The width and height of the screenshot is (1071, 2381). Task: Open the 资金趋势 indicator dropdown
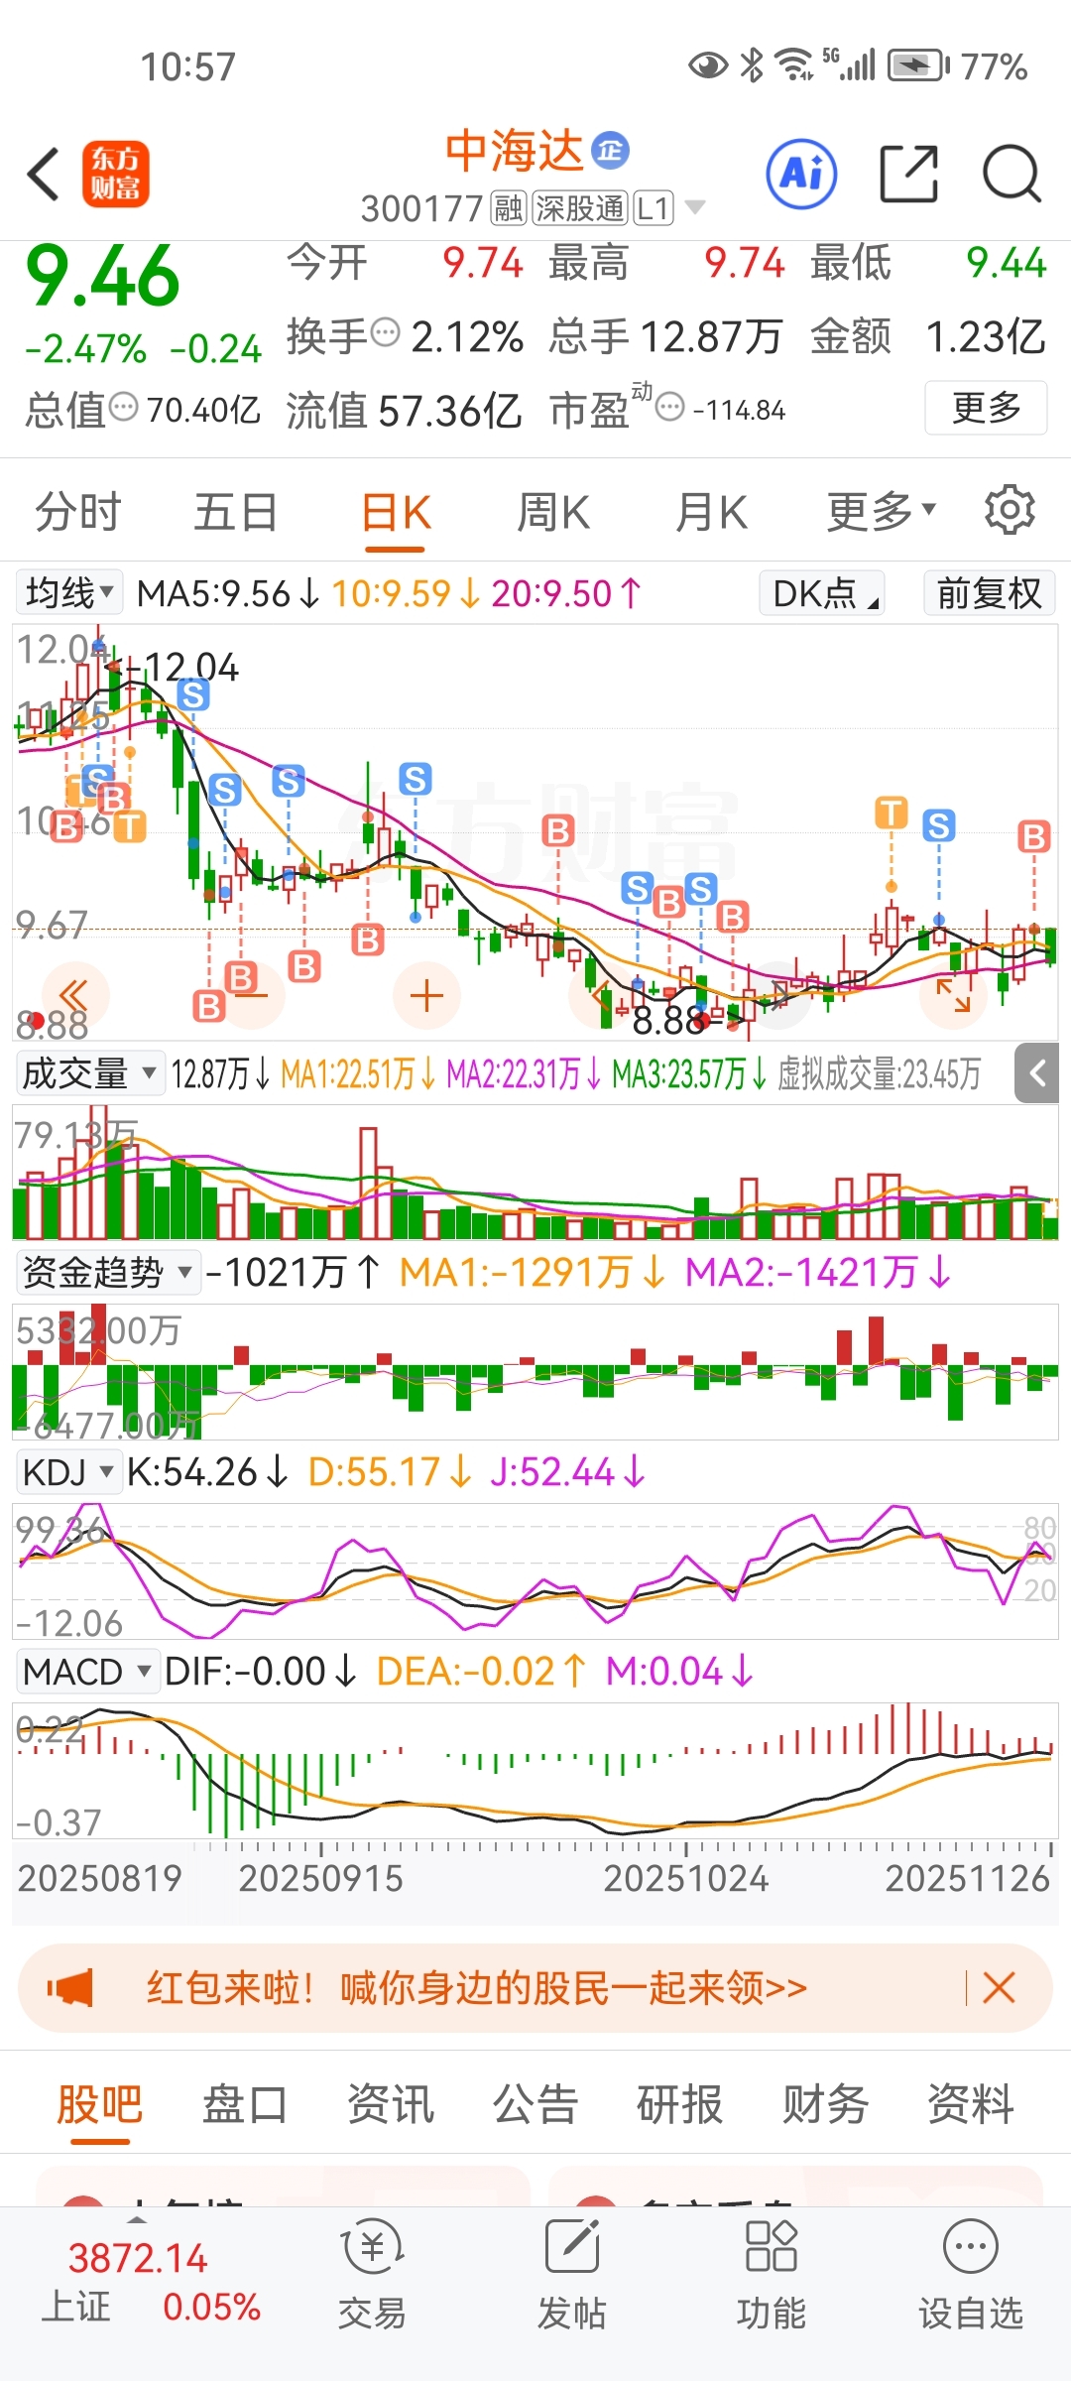coord(108,1272)
